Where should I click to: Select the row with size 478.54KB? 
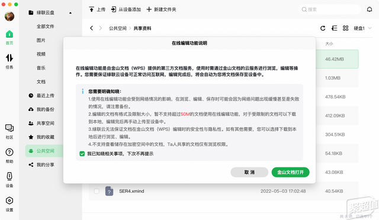pyautogui.click(x=337, y=97)
